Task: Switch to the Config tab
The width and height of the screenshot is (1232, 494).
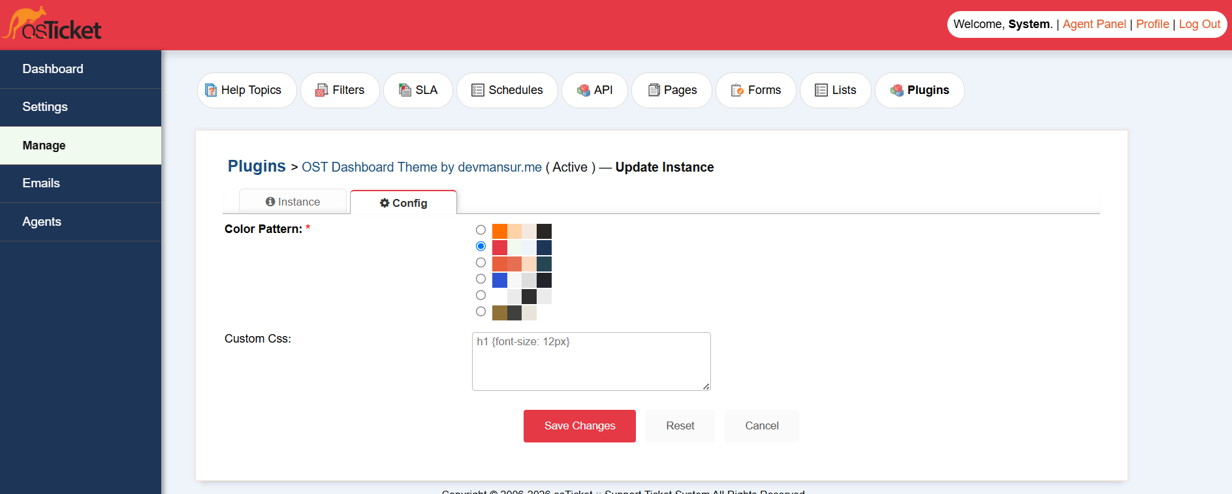Action: (x=403, y=203)
